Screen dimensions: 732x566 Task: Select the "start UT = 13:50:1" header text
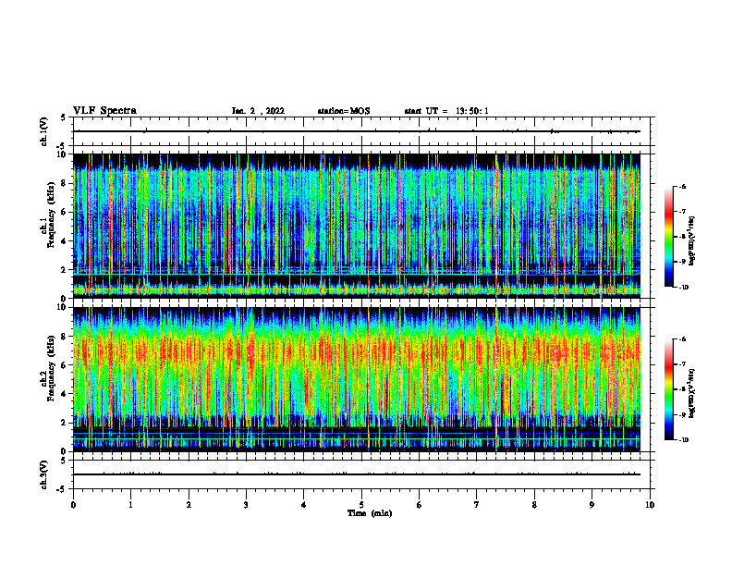tap(446, 111)
